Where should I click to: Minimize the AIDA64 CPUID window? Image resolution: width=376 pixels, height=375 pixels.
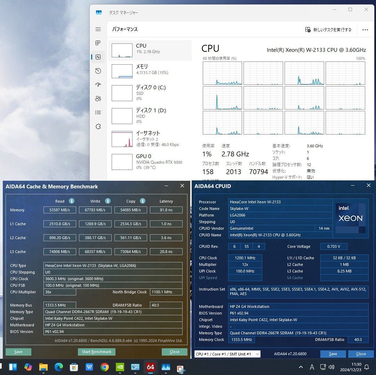pos(352,186)
